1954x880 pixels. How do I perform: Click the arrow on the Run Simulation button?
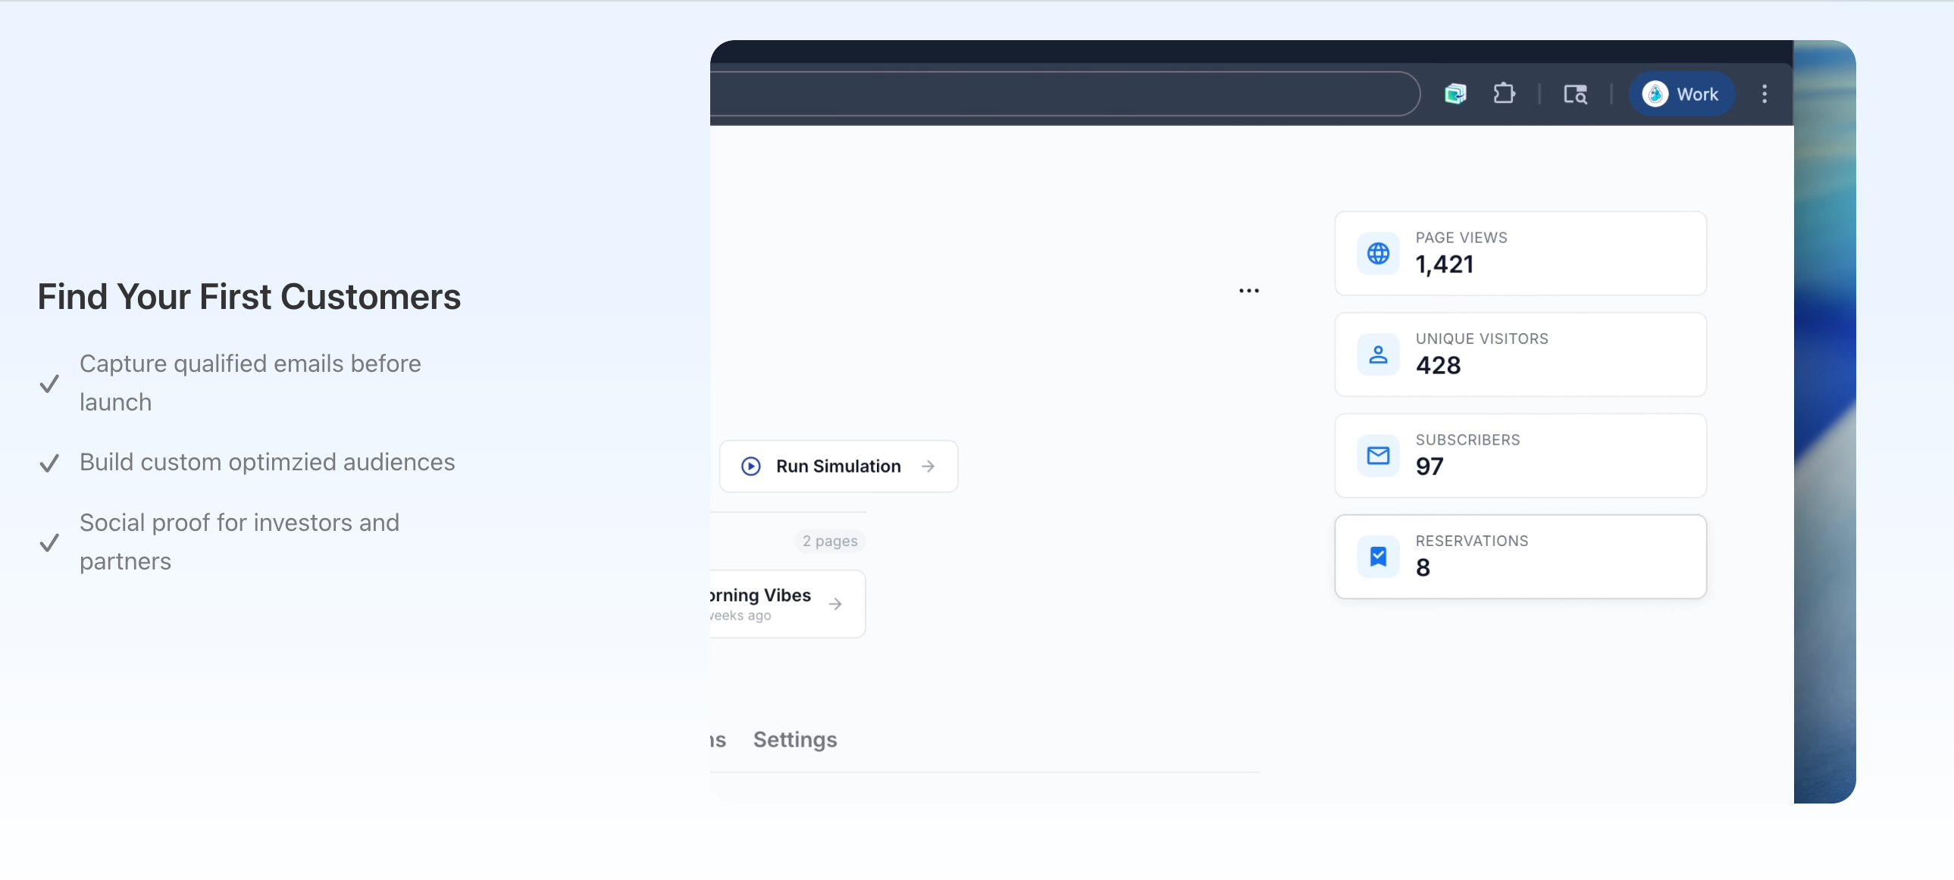928,467
